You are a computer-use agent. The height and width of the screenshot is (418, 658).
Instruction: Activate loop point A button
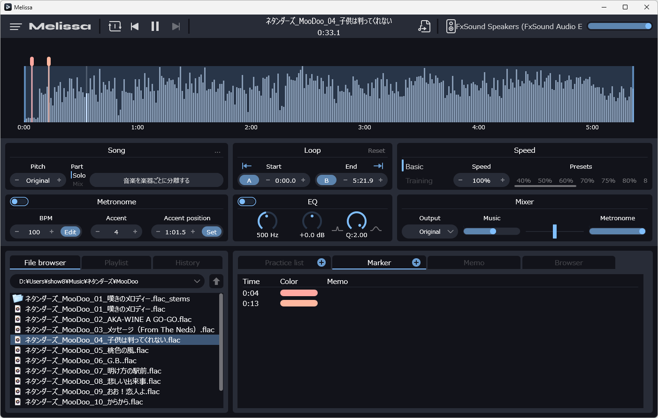click(x=249, y=180)
